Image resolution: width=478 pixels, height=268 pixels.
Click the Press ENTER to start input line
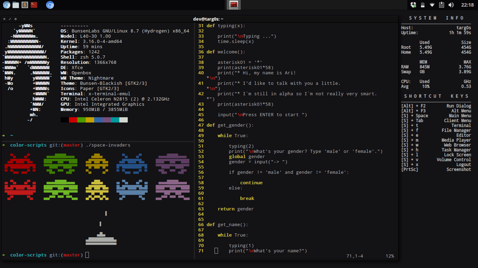[262, 115]
